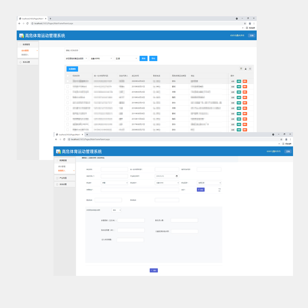Click red delete icon for 2015年06月01日 row
This screenshot has height=308, width=308.
[x=245, y=86]
